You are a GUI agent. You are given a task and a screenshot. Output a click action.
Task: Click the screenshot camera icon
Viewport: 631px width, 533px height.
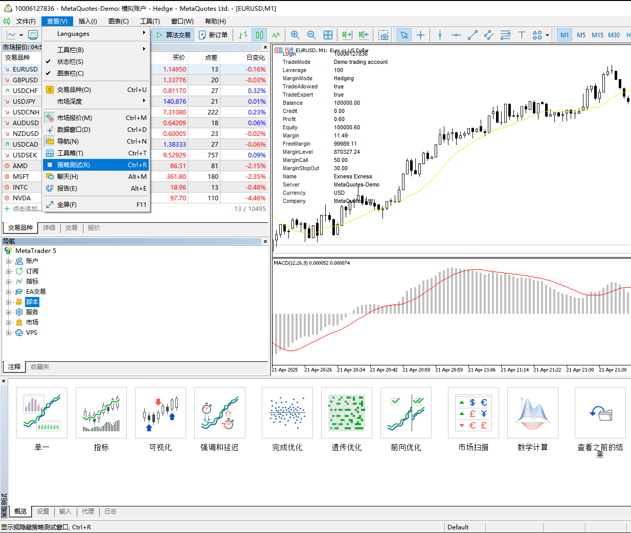(x=384, y=35)
